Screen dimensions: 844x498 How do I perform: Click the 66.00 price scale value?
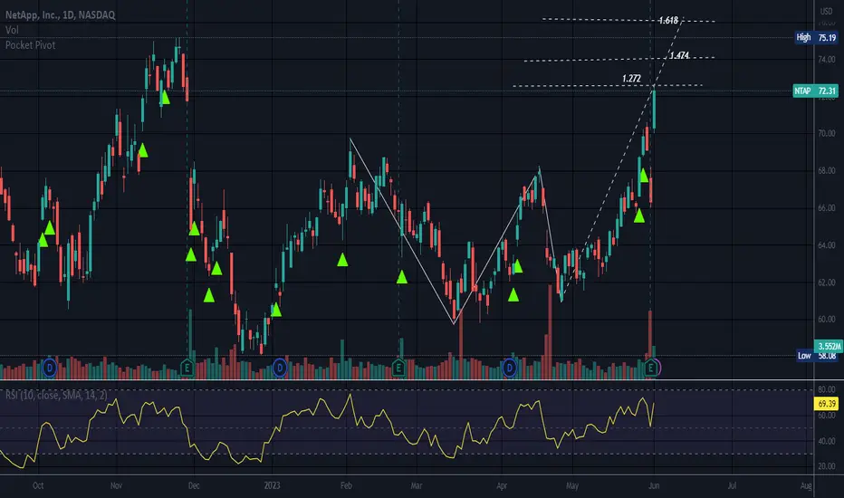point(827,208)
